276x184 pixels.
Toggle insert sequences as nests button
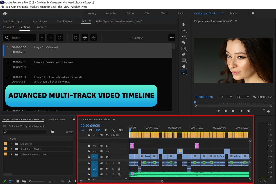[83, 130]
